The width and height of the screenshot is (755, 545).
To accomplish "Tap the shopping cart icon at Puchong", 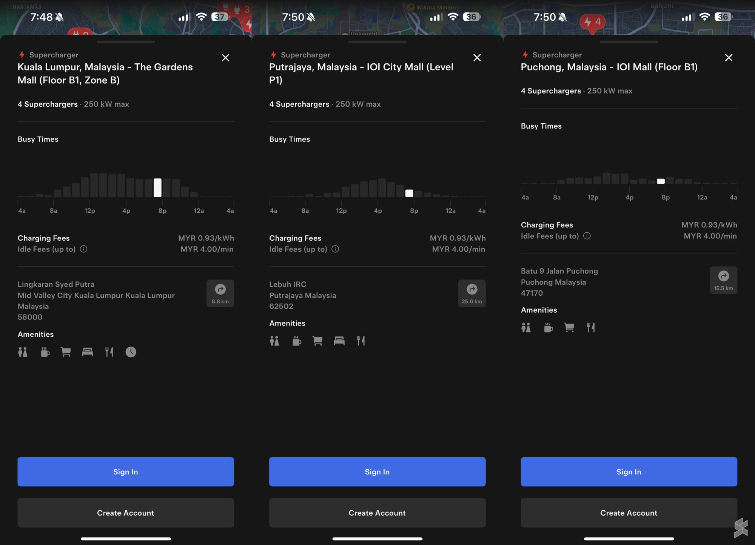I will [569, 327].
